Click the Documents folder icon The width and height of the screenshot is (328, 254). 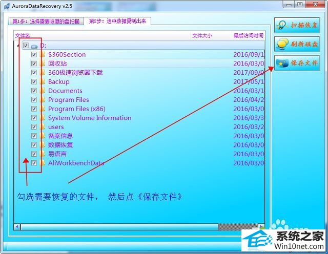[x=42, y=91]
